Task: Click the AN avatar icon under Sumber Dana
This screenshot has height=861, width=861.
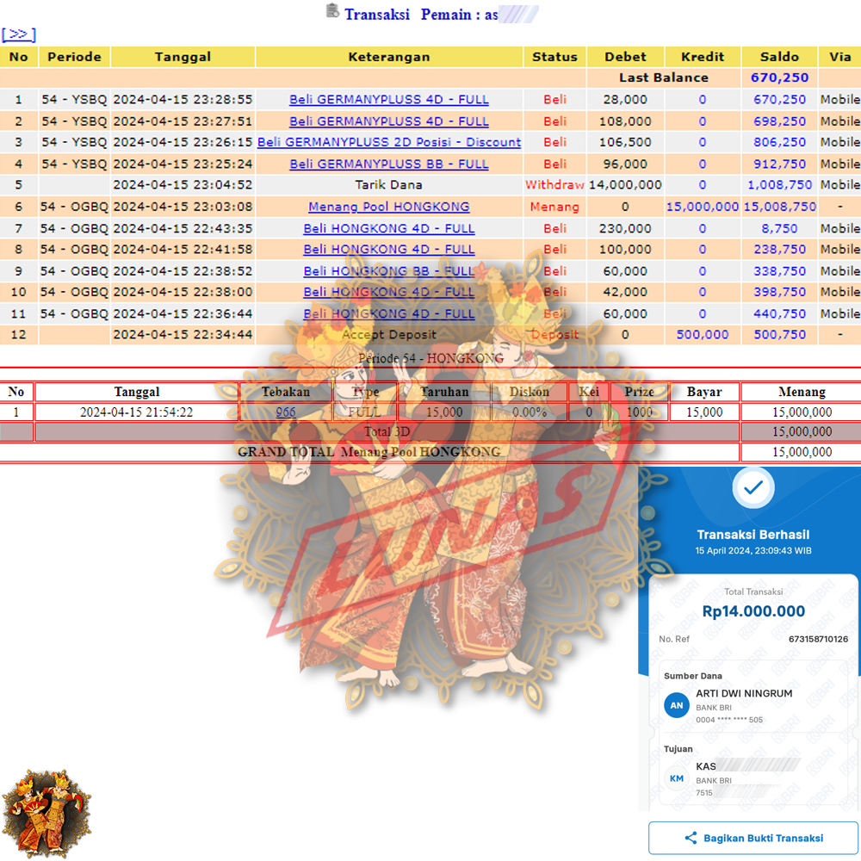Action: [x=677, y=705]
